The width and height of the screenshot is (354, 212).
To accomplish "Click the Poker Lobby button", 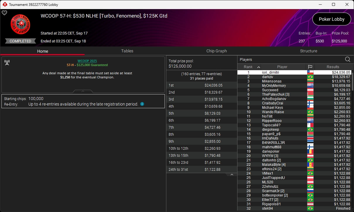I will coord(331,19).
